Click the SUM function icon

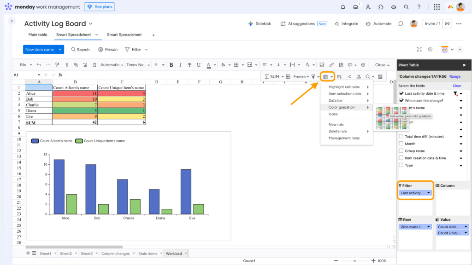click(x=272, y=77)
